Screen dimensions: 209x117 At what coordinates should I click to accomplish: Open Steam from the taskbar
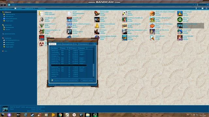(x=32, y=115)
